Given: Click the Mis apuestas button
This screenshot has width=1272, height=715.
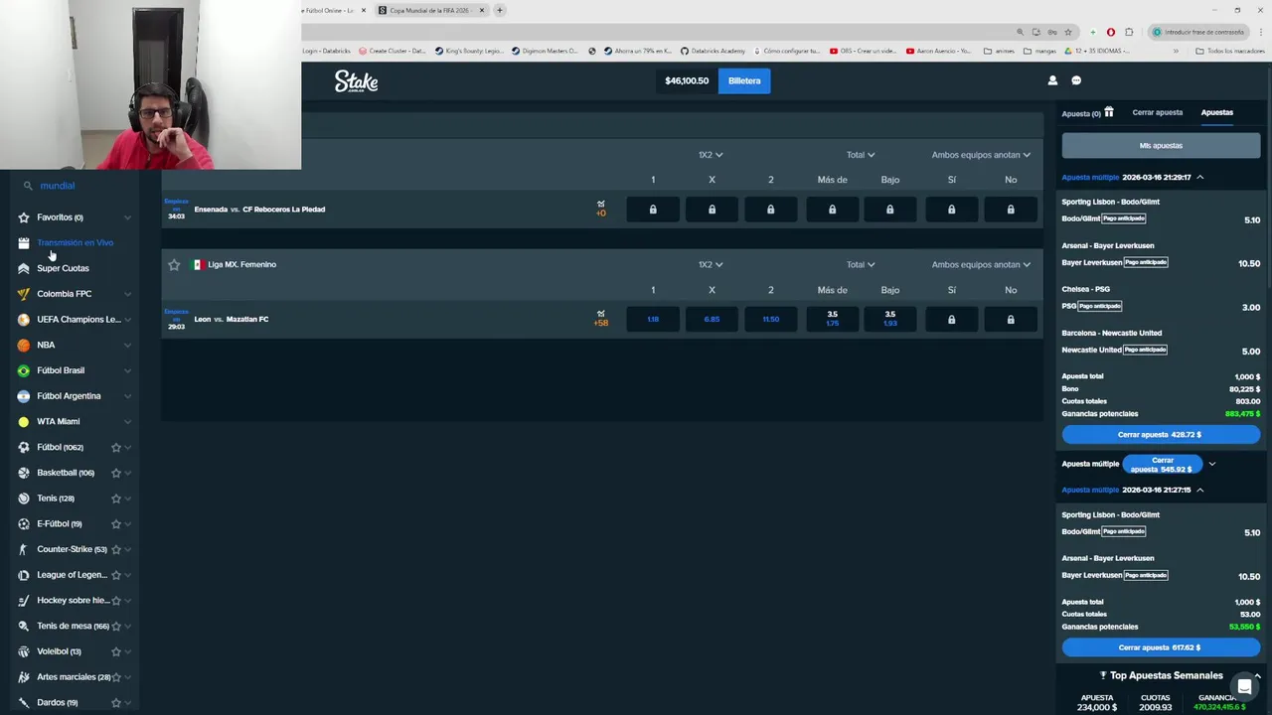Looking at the screenshot, I should click(x=1161, y=146).
